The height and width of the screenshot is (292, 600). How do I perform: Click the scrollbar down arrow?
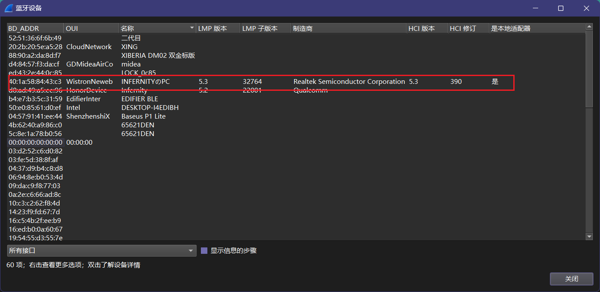click(x=589, y=236)
